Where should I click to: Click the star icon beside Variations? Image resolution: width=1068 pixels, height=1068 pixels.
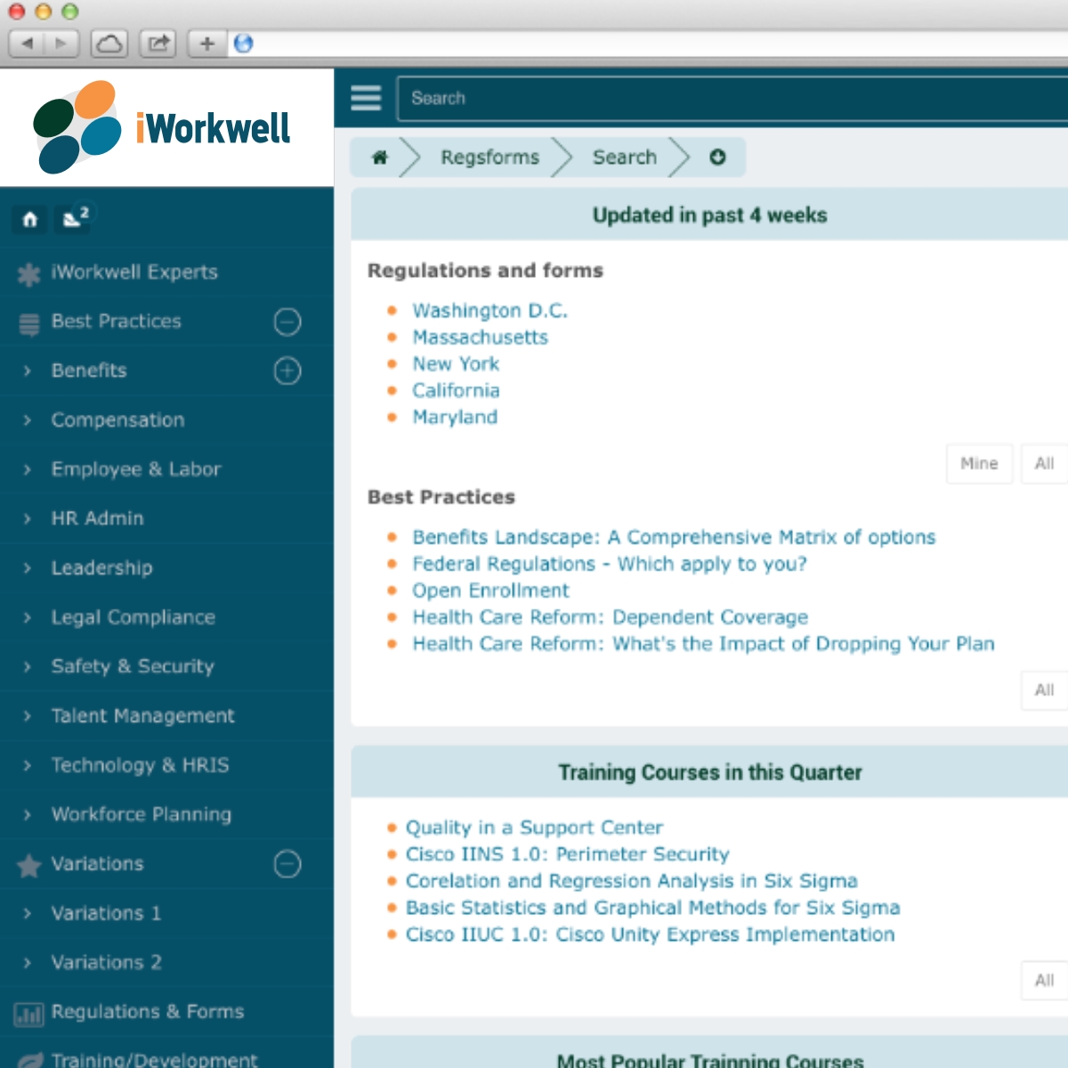pyautogui.click(x=28, y=863)
